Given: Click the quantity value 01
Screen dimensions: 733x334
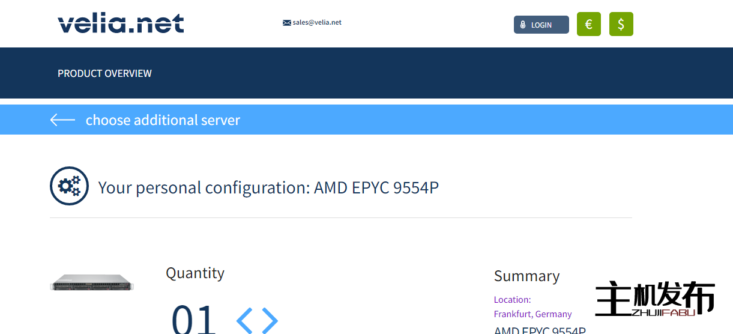Looking at the screenshot, I should tap(193, 320).
